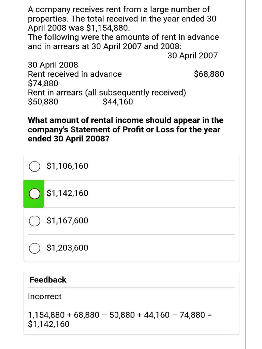The image size is (262, 349).
Task: Click the "Rent in arrears" row label
Action: [107, 93]
